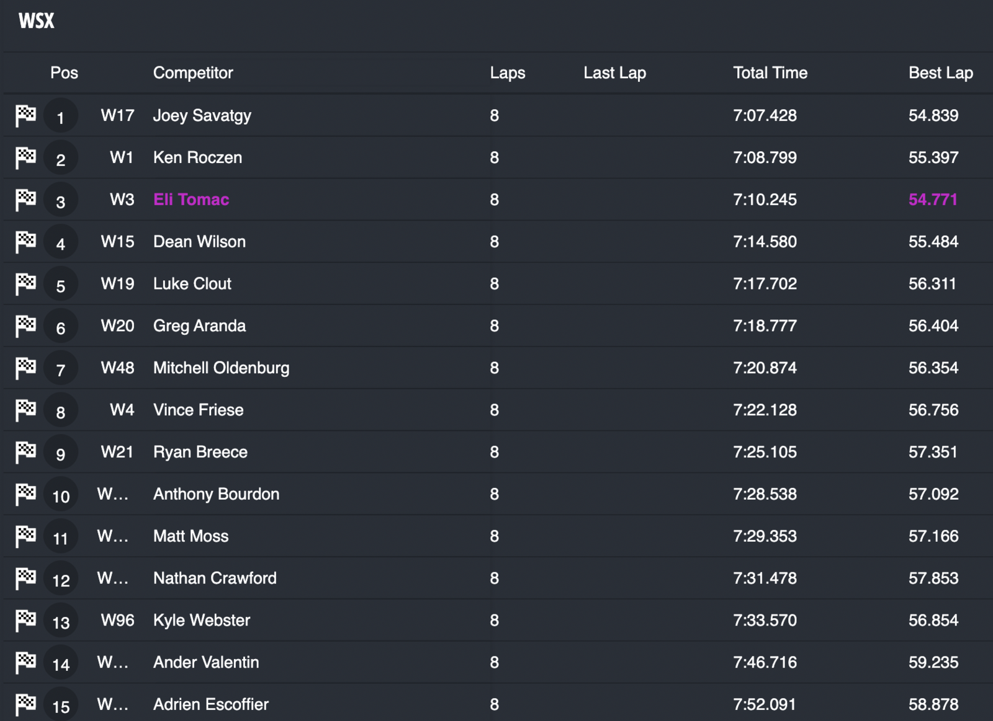
Task: Click the finish flag beside Vince Friese
Action: [x=25, y=410]
